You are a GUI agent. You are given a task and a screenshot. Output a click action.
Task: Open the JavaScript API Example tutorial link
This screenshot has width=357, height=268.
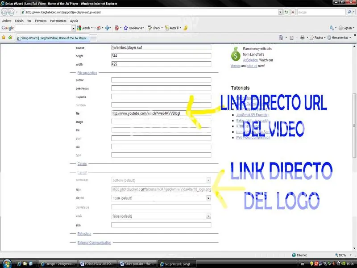click(x=252, y=115)
